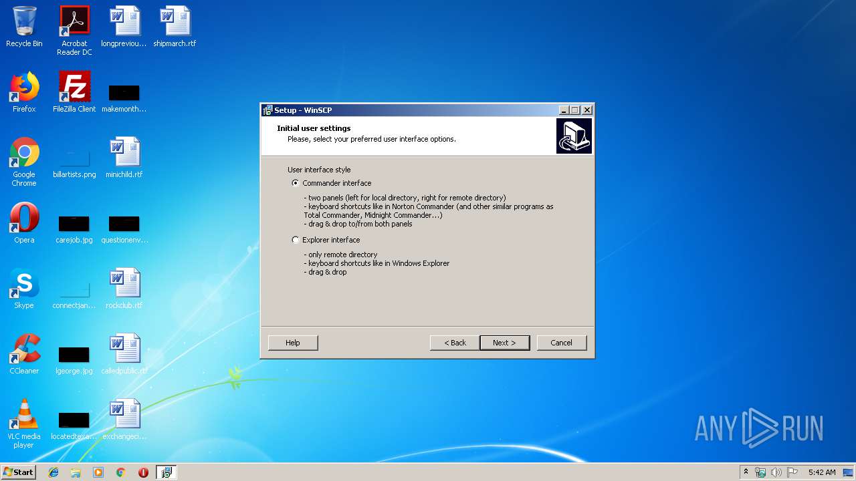Viewport: 856px width, 481px height.
Task: Launch Chrome from the taskbar
Action: coord(121,472)
